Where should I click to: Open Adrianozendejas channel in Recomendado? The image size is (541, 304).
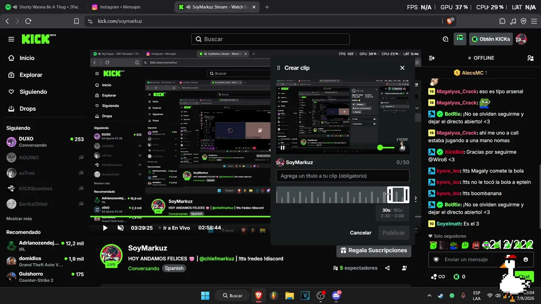pos(45,246)
